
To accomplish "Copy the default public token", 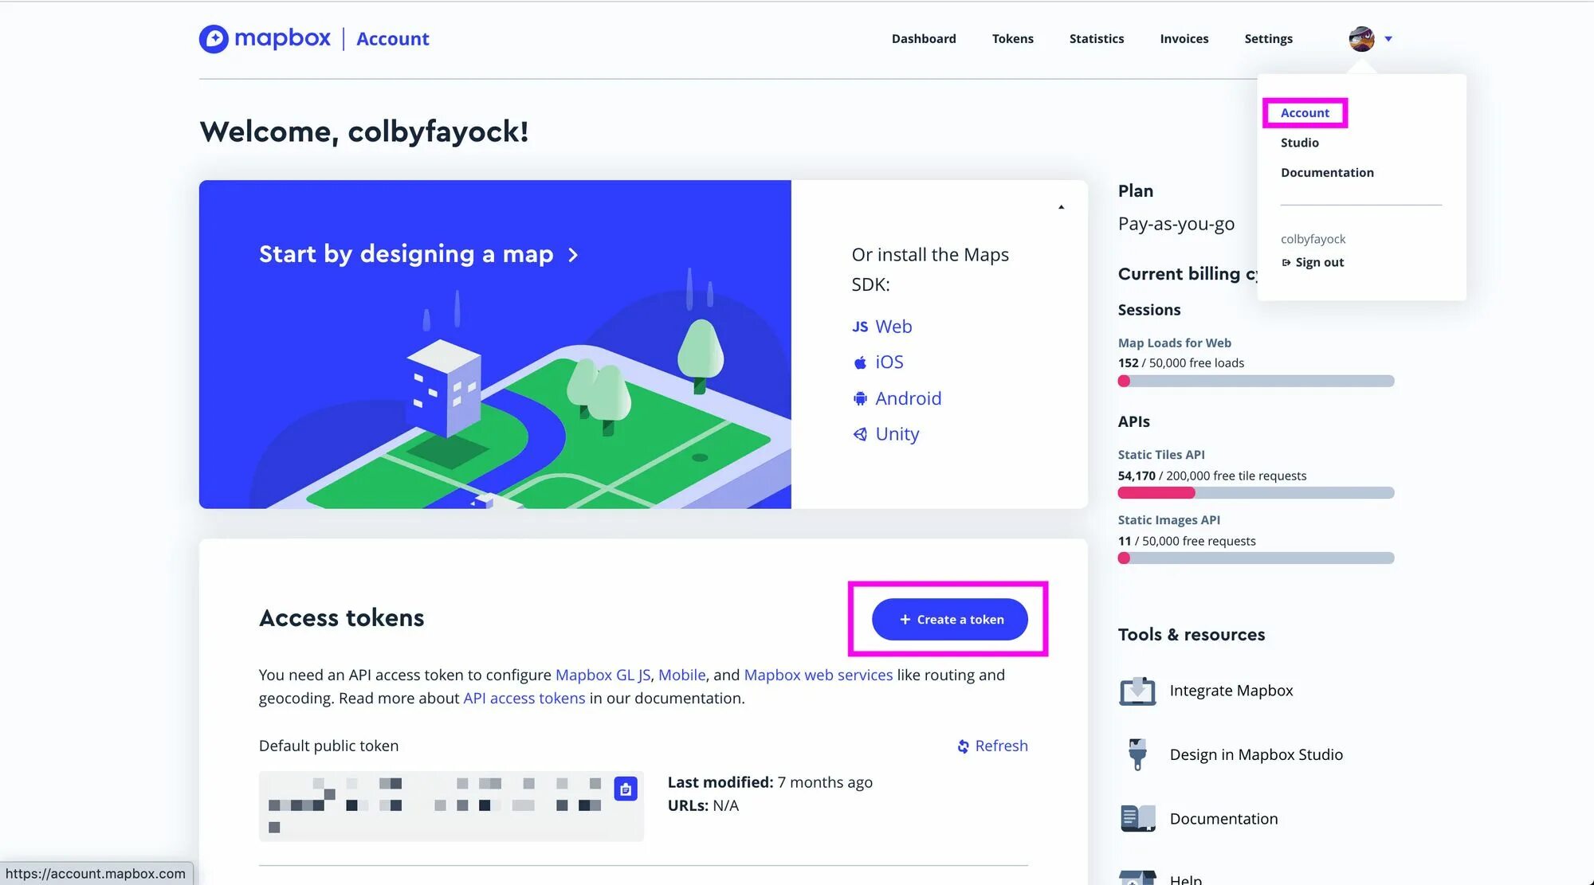I will point(626,789).
